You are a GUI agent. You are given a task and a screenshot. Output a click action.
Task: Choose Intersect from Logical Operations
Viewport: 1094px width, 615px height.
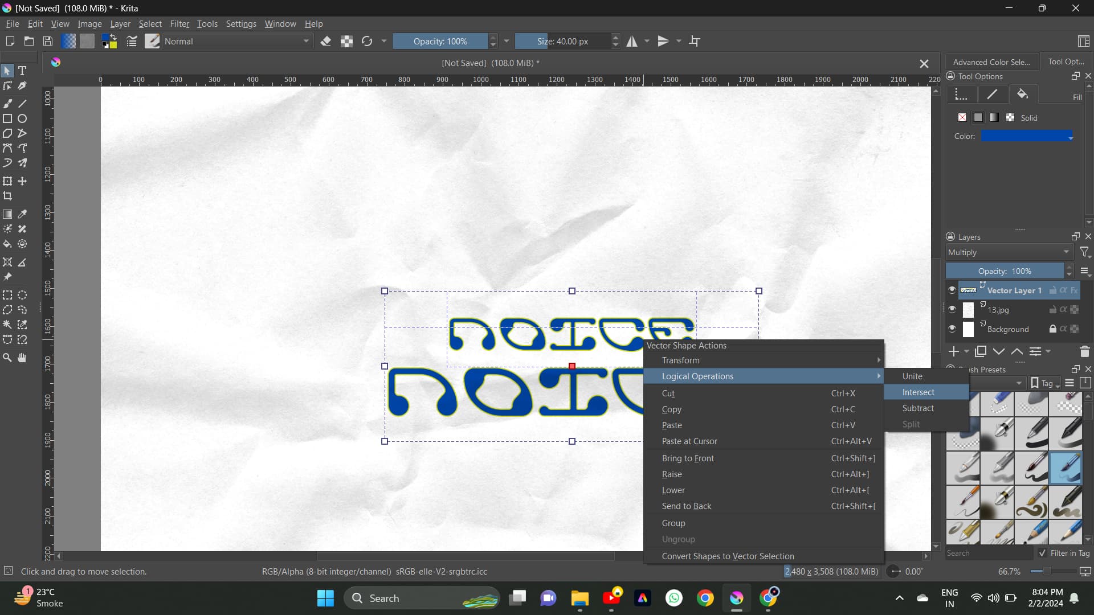[x=918, y=392]
